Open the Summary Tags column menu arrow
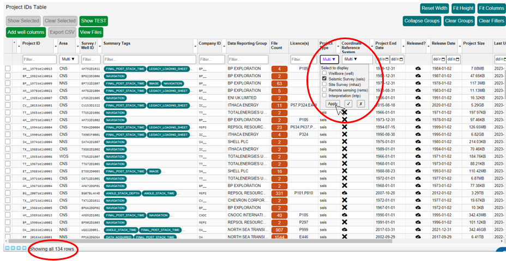 tap(195, 47)
